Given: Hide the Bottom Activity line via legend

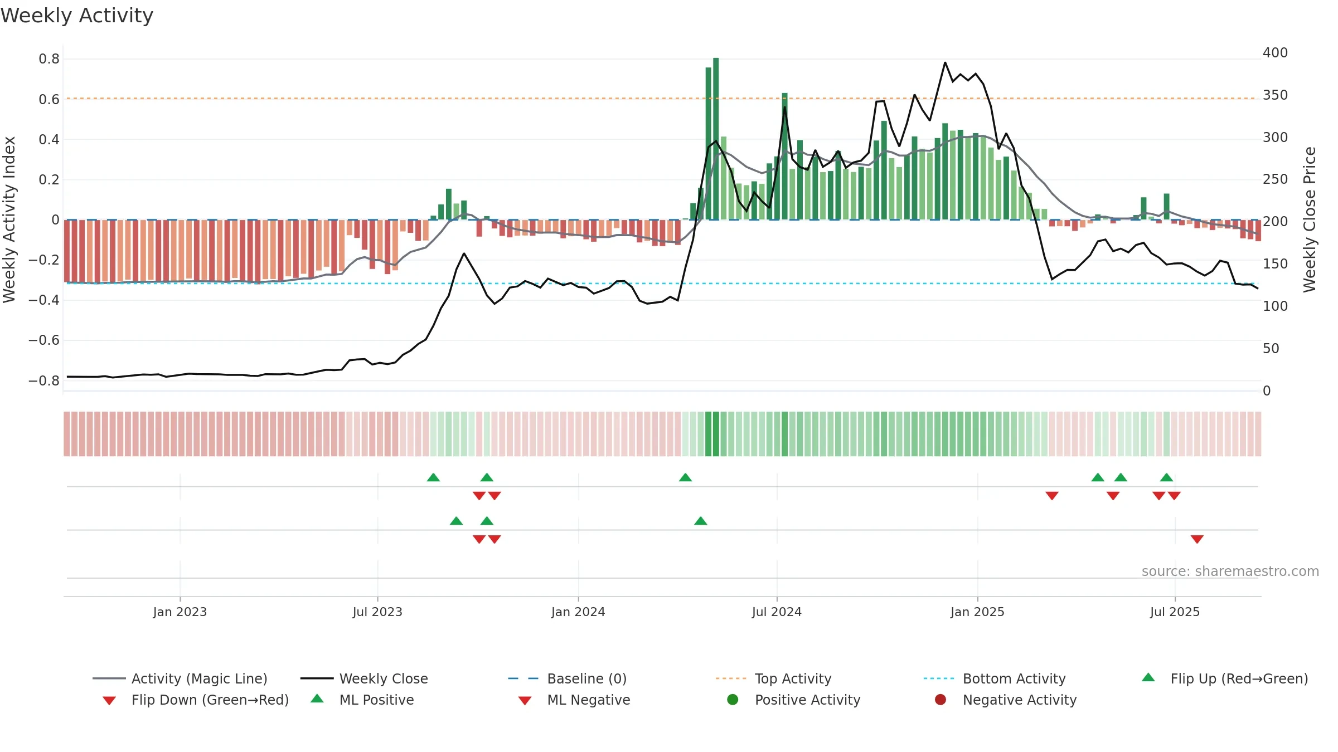Looking at the screenshot, I should point(995,678).
